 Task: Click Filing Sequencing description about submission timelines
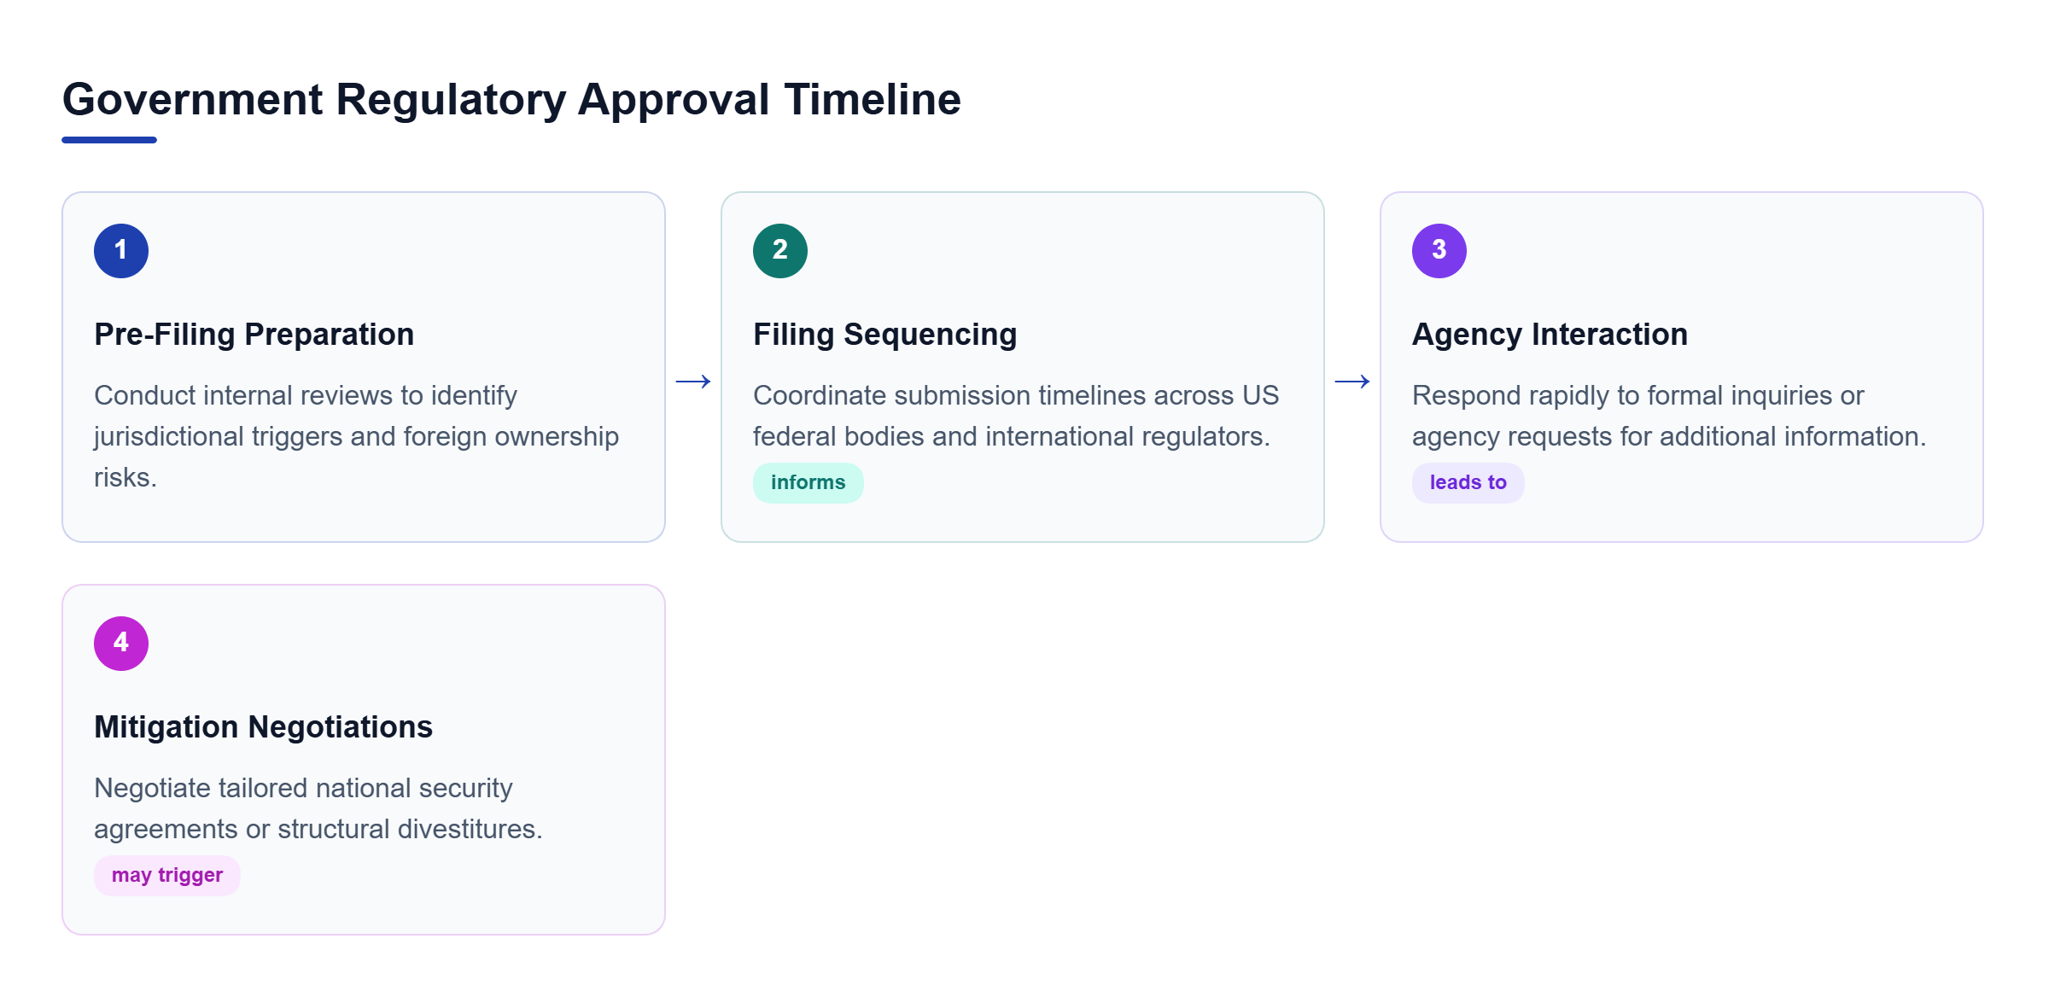(x=1016, y=416)
